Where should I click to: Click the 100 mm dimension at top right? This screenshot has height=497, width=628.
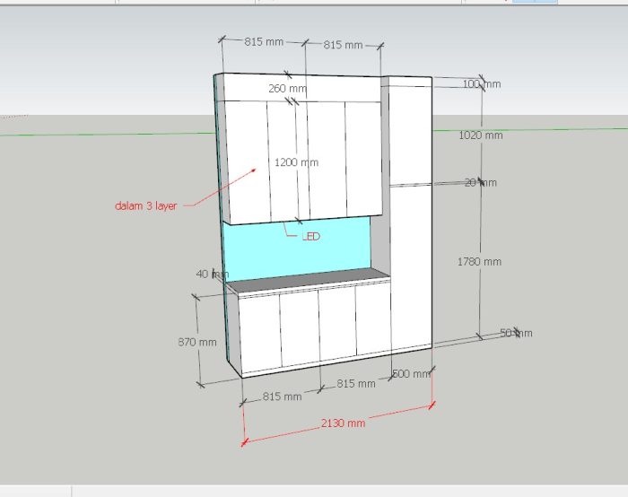point(482,84)
